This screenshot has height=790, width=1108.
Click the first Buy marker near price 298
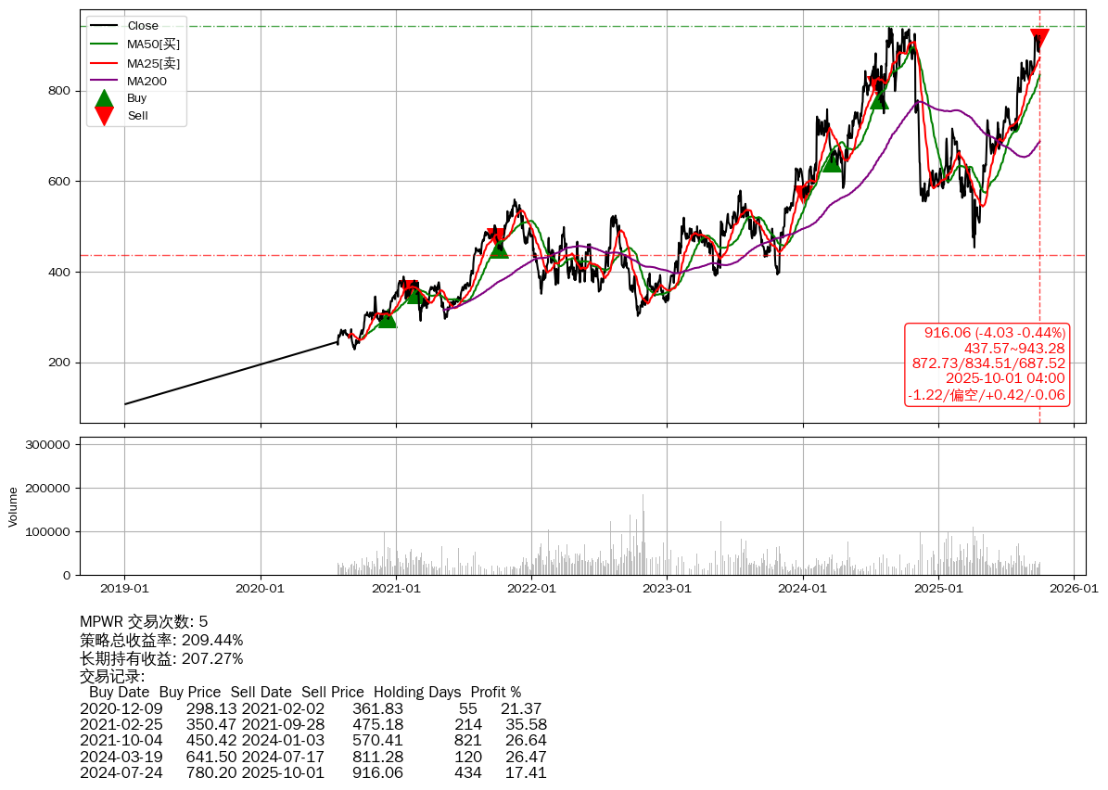click(387, 318)
